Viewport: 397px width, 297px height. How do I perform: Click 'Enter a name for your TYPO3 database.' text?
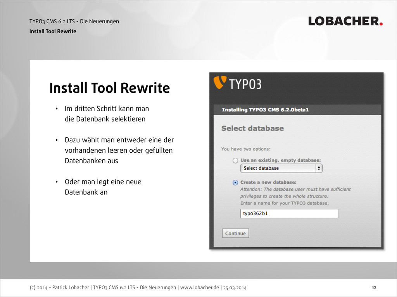point(284,203)
